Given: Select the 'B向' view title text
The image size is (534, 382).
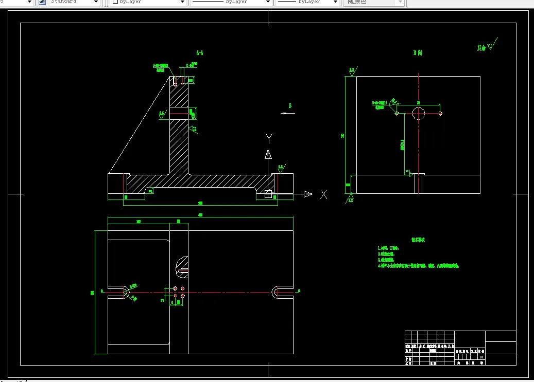Looking at the screenshot, I should [418, 53].
